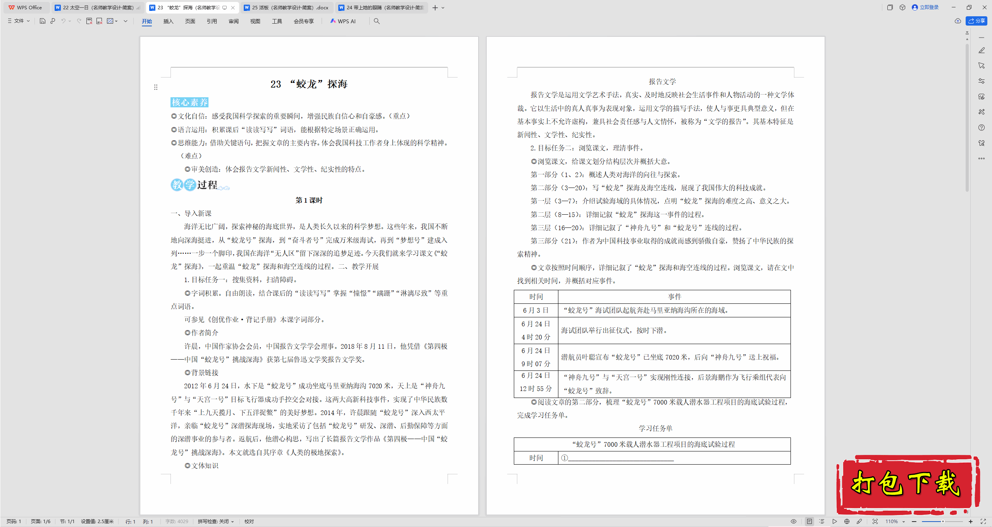Image resolution: width=992 pixels, height=527 pixels.
Task: Expand the dropdown arrow beside hatched-box icon
Action: 116,21
